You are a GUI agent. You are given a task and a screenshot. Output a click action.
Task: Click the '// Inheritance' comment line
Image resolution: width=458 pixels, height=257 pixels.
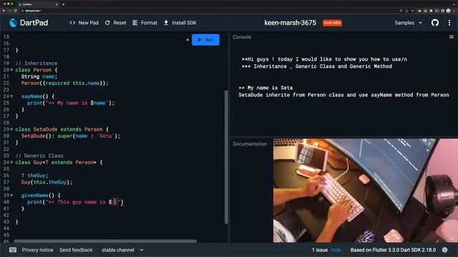[36, 64]
